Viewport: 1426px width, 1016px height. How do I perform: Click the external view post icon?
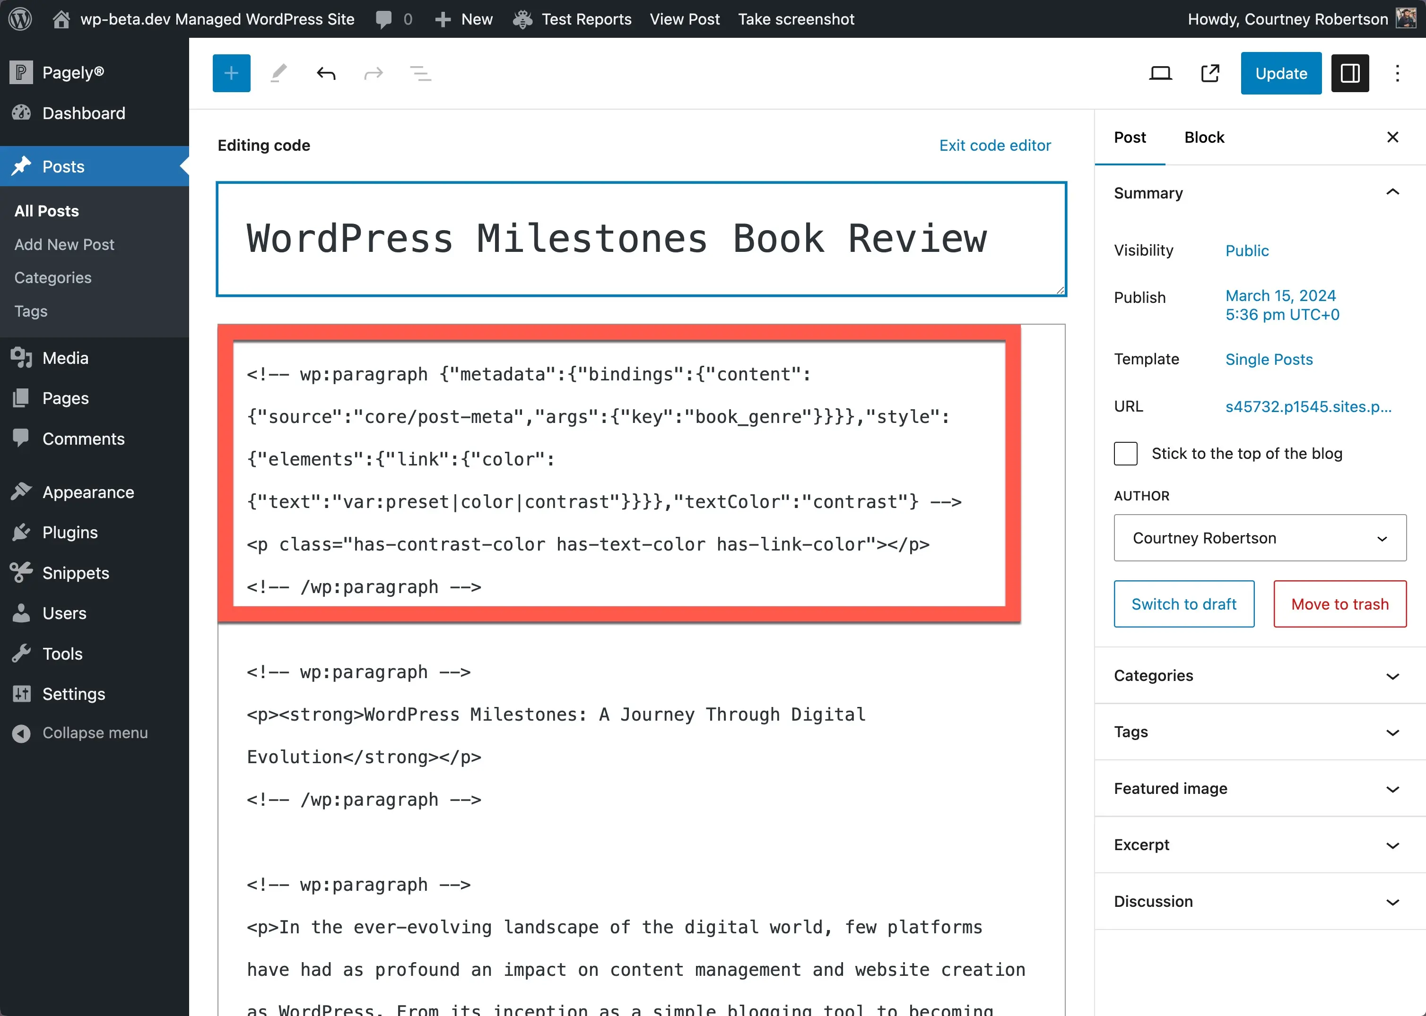point(1209,73)
